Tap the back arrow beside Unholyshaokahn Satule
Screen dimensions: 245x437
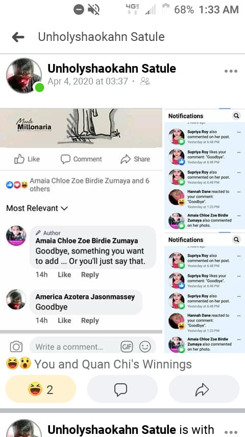click(x=18, y=37)
